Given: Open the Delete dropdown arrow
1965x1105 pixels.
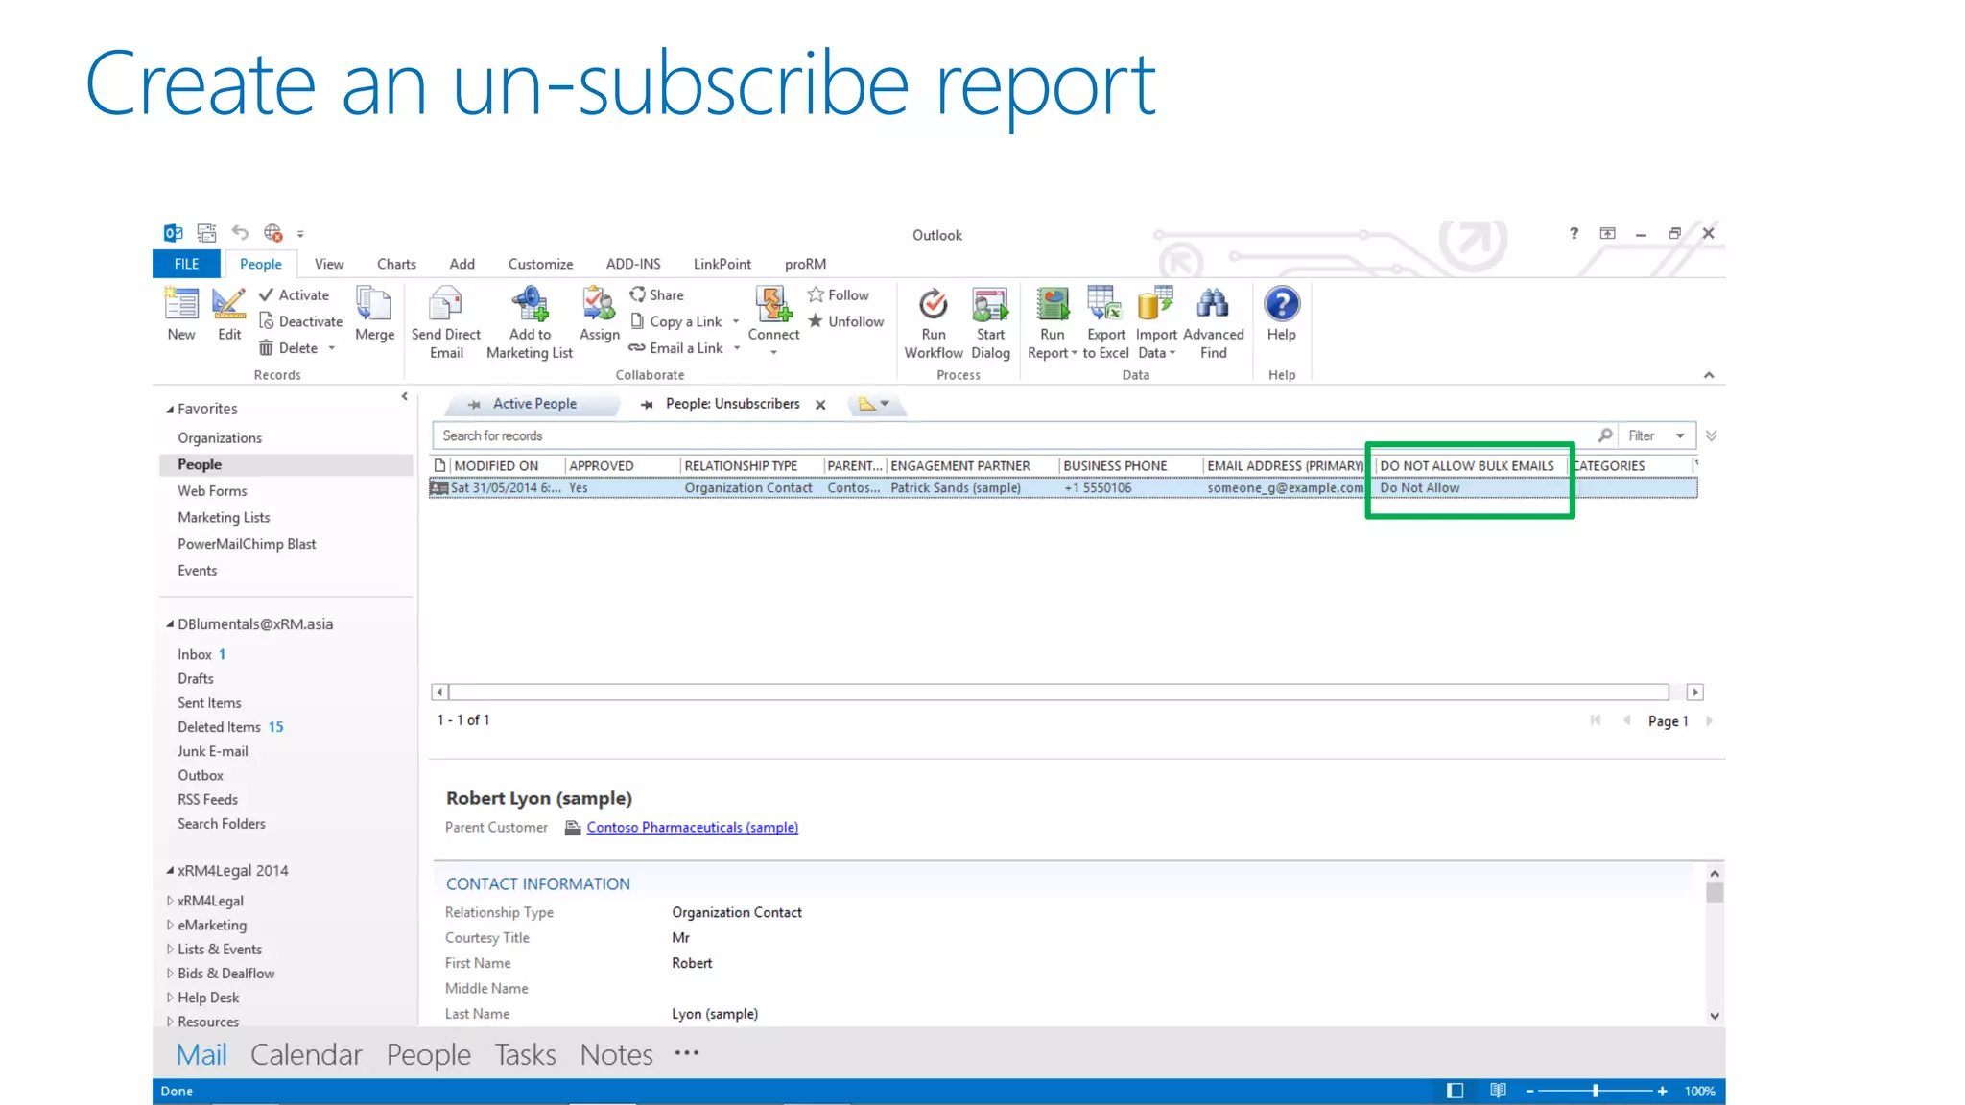Looking at the screenshot, I should pyautogui.click(x=332, y=348).
